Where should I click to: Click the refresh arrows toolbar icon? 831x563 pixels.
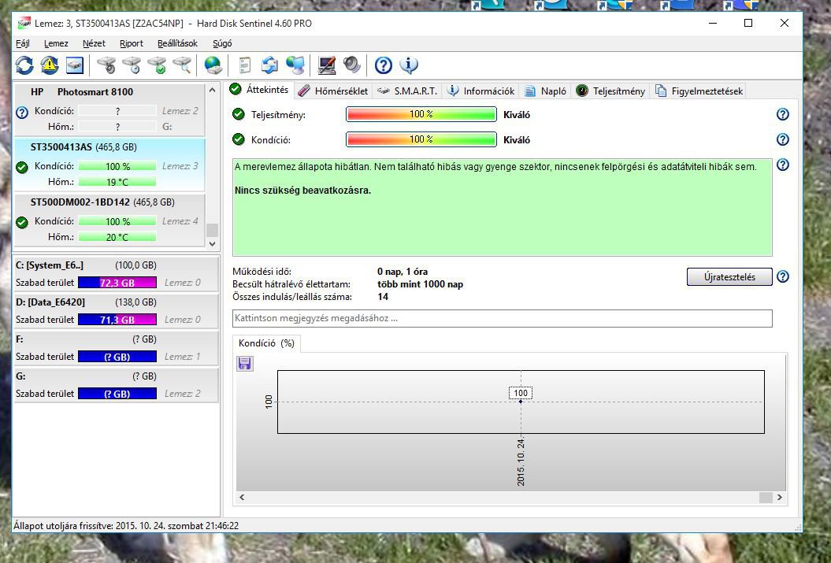tap(24, 65)
